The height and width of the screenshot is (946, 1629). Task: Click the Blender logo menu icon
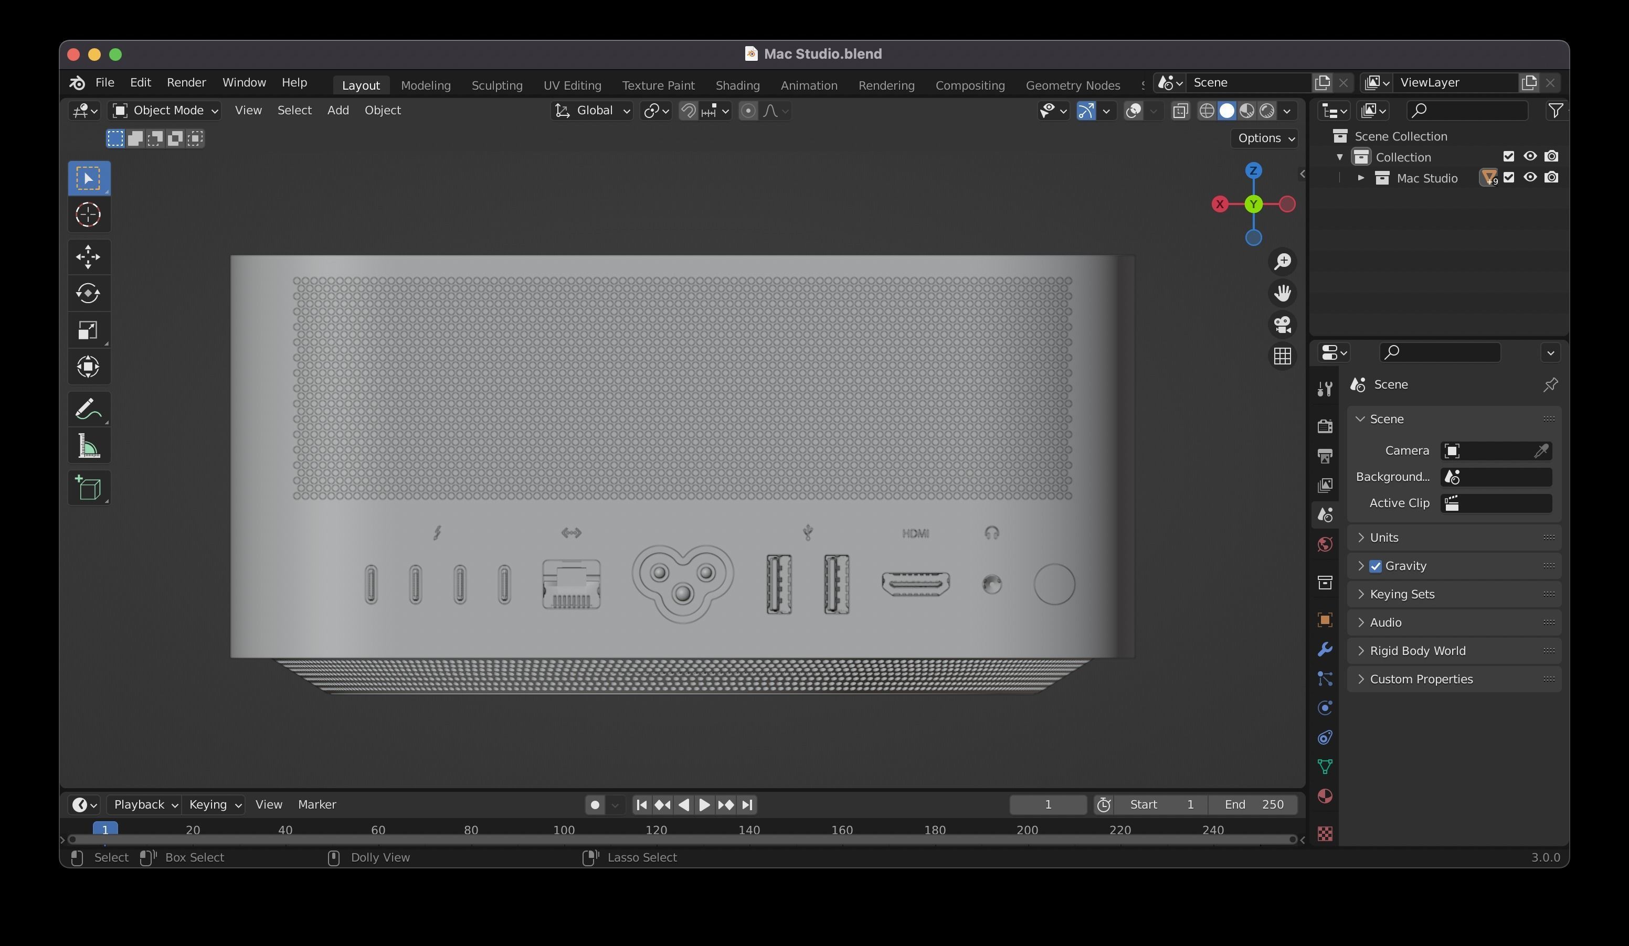pos(77,83)
